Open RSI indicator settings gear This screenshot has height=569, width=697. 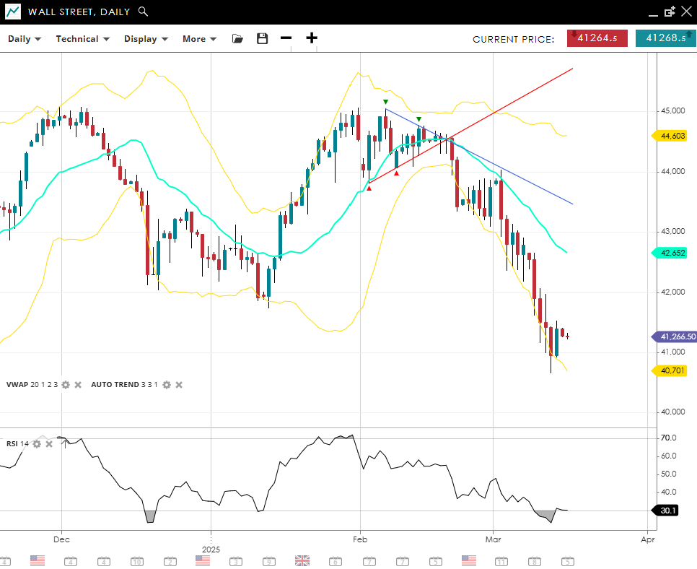[x=37, y=443]
